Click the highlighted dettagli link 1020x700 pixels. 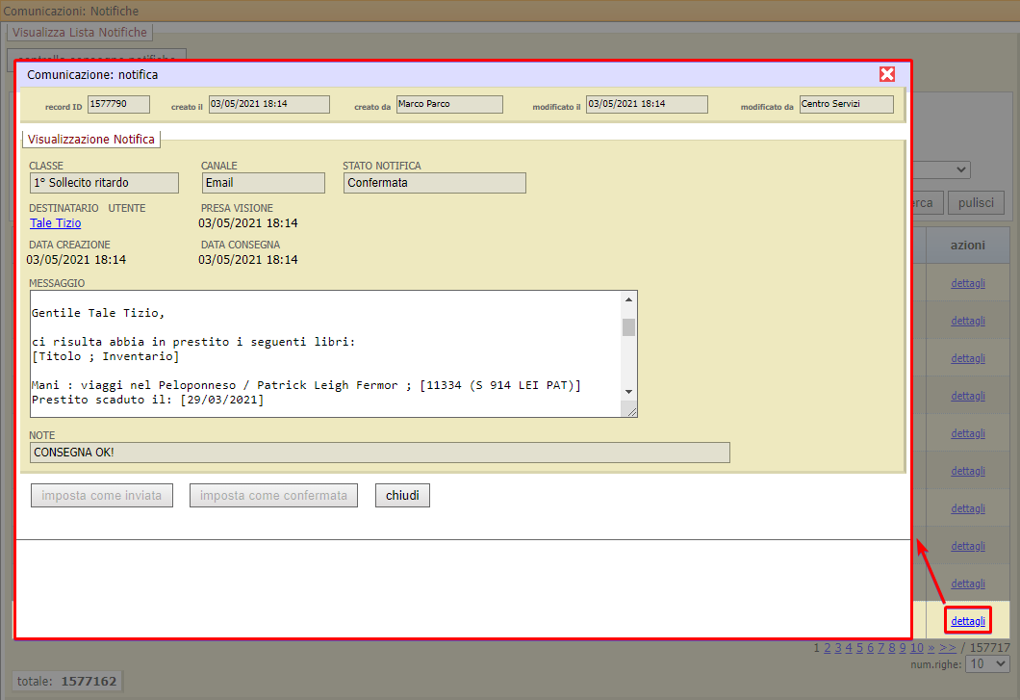[967, 621]
